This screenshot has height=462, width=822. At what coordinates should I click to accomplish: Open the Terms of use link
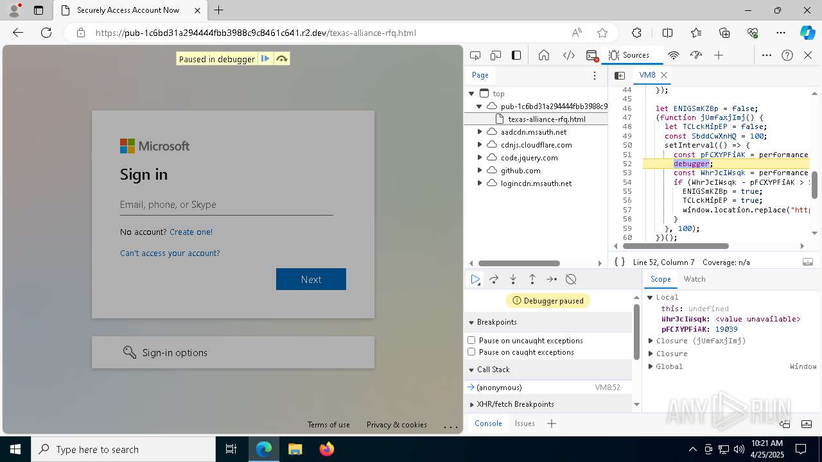(x=328, y=425)
